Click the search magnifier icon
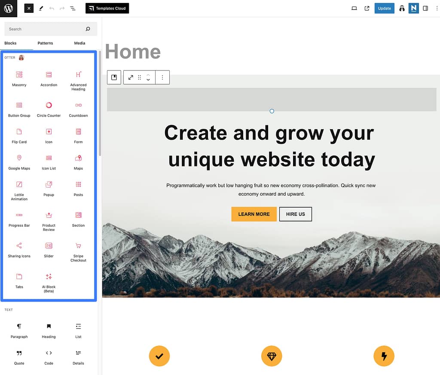Screen dimensions: 440x375 pyautogui.click(x=88, y=29)
